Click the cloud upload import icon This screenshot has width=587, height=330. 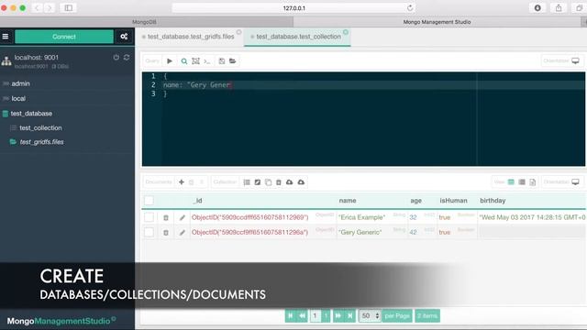tap(301, 182)
